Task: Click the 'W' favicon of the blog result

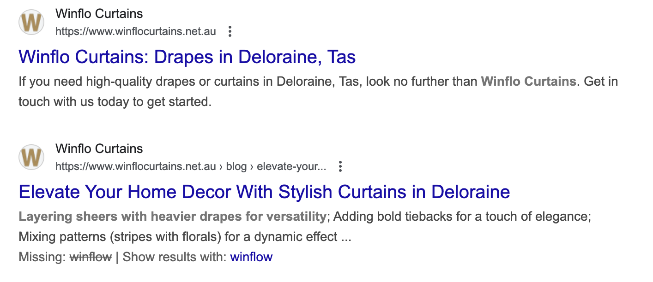Action: [31, 157]
